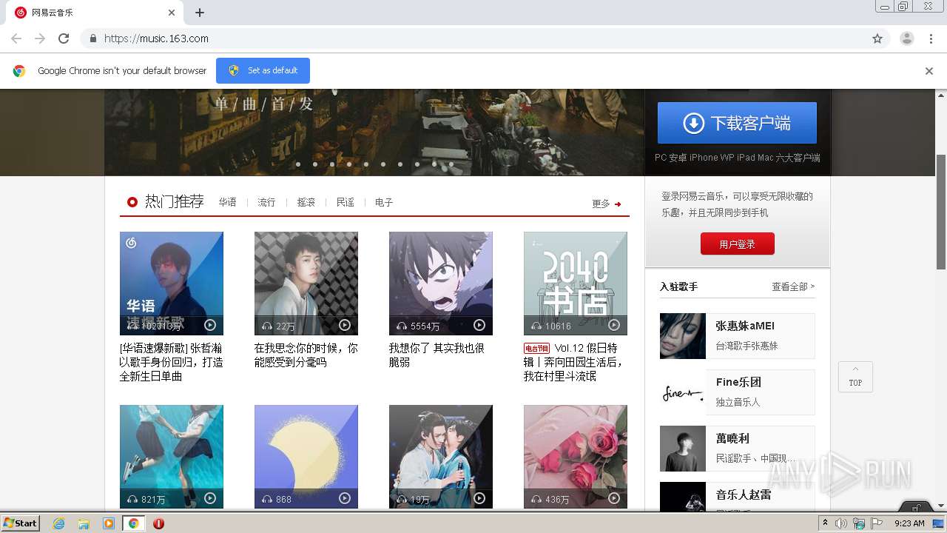Viewport: 947px width, 533px height.
Task: Open the file explorer taskbar icon
Action: click(x=84, y=523)
